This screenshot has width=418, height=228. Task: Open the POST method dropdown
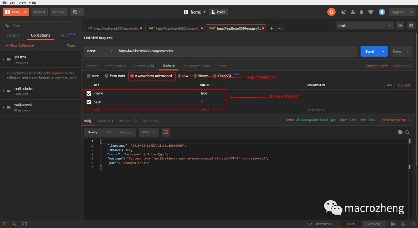(100, 51)
